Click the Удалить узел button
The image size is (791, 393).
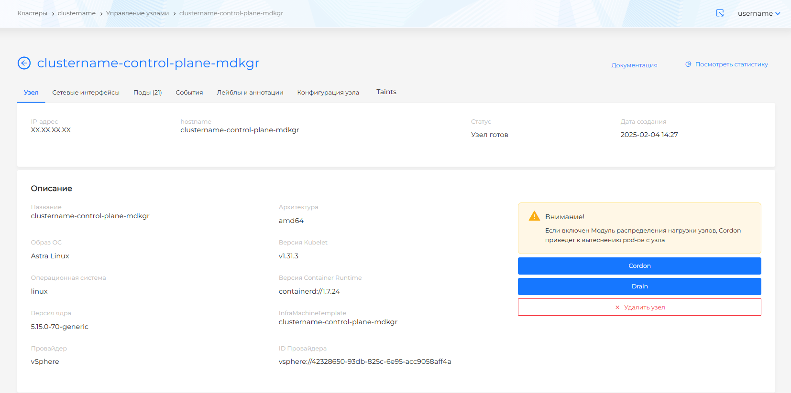pyautogui.click(x=639, y=307)
